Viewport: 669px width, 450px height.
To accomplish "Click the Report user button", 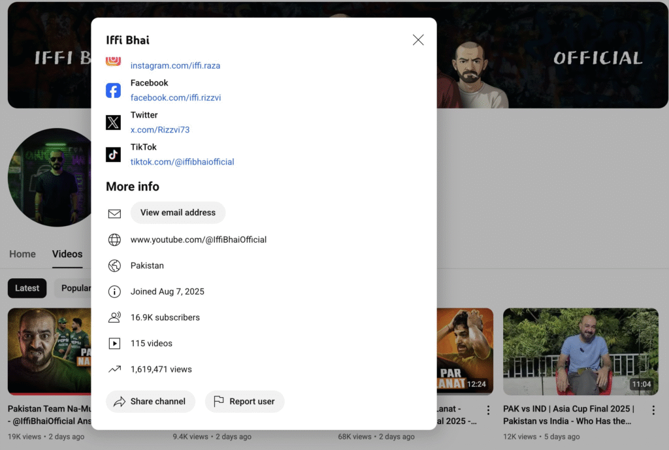I will (244, 402).
